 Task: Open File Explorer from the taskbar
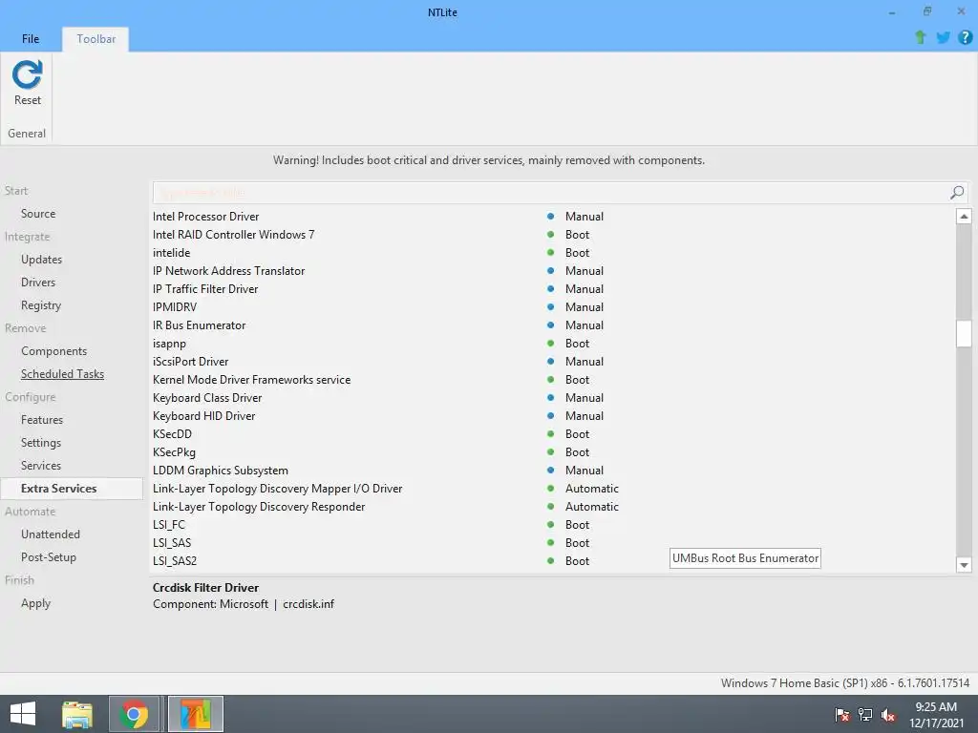(x=76, y=714)
